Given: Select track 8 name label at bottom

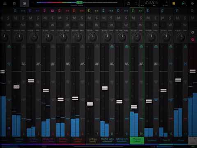Looking at the screenshot, I should tap(108, 140).
